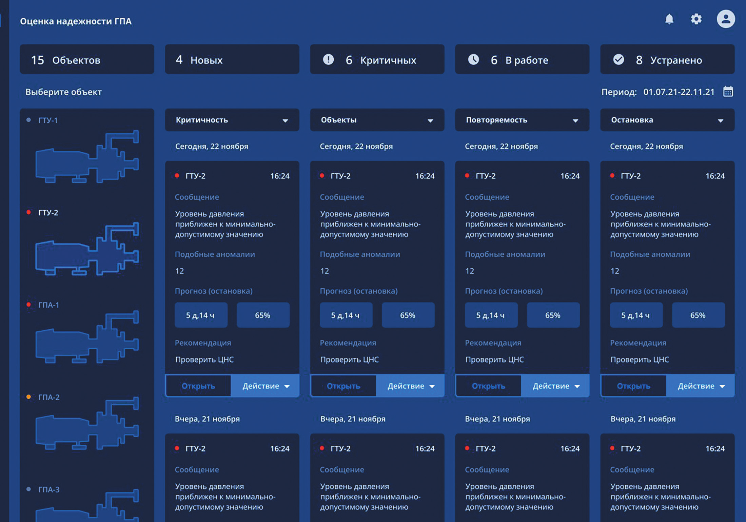Click ГТУ-2 header of today's Критичность card
The image size is (746, 522).
coord(195,176)
